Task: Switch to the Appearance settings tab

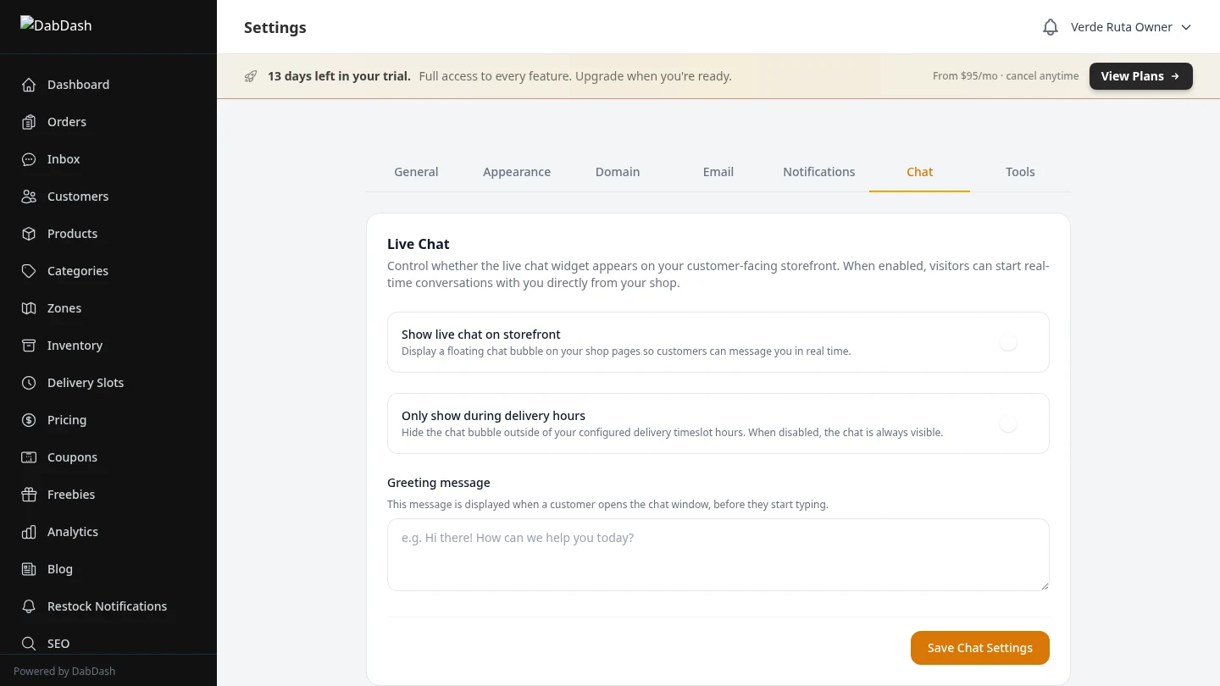Action: coord(517,172)
